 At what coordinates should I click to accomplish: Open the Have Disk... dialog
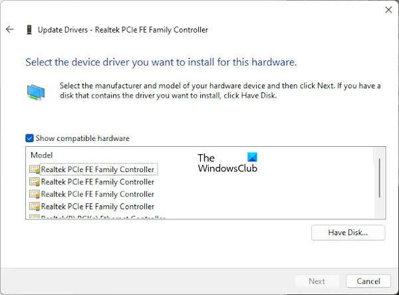tap(348, 233)
